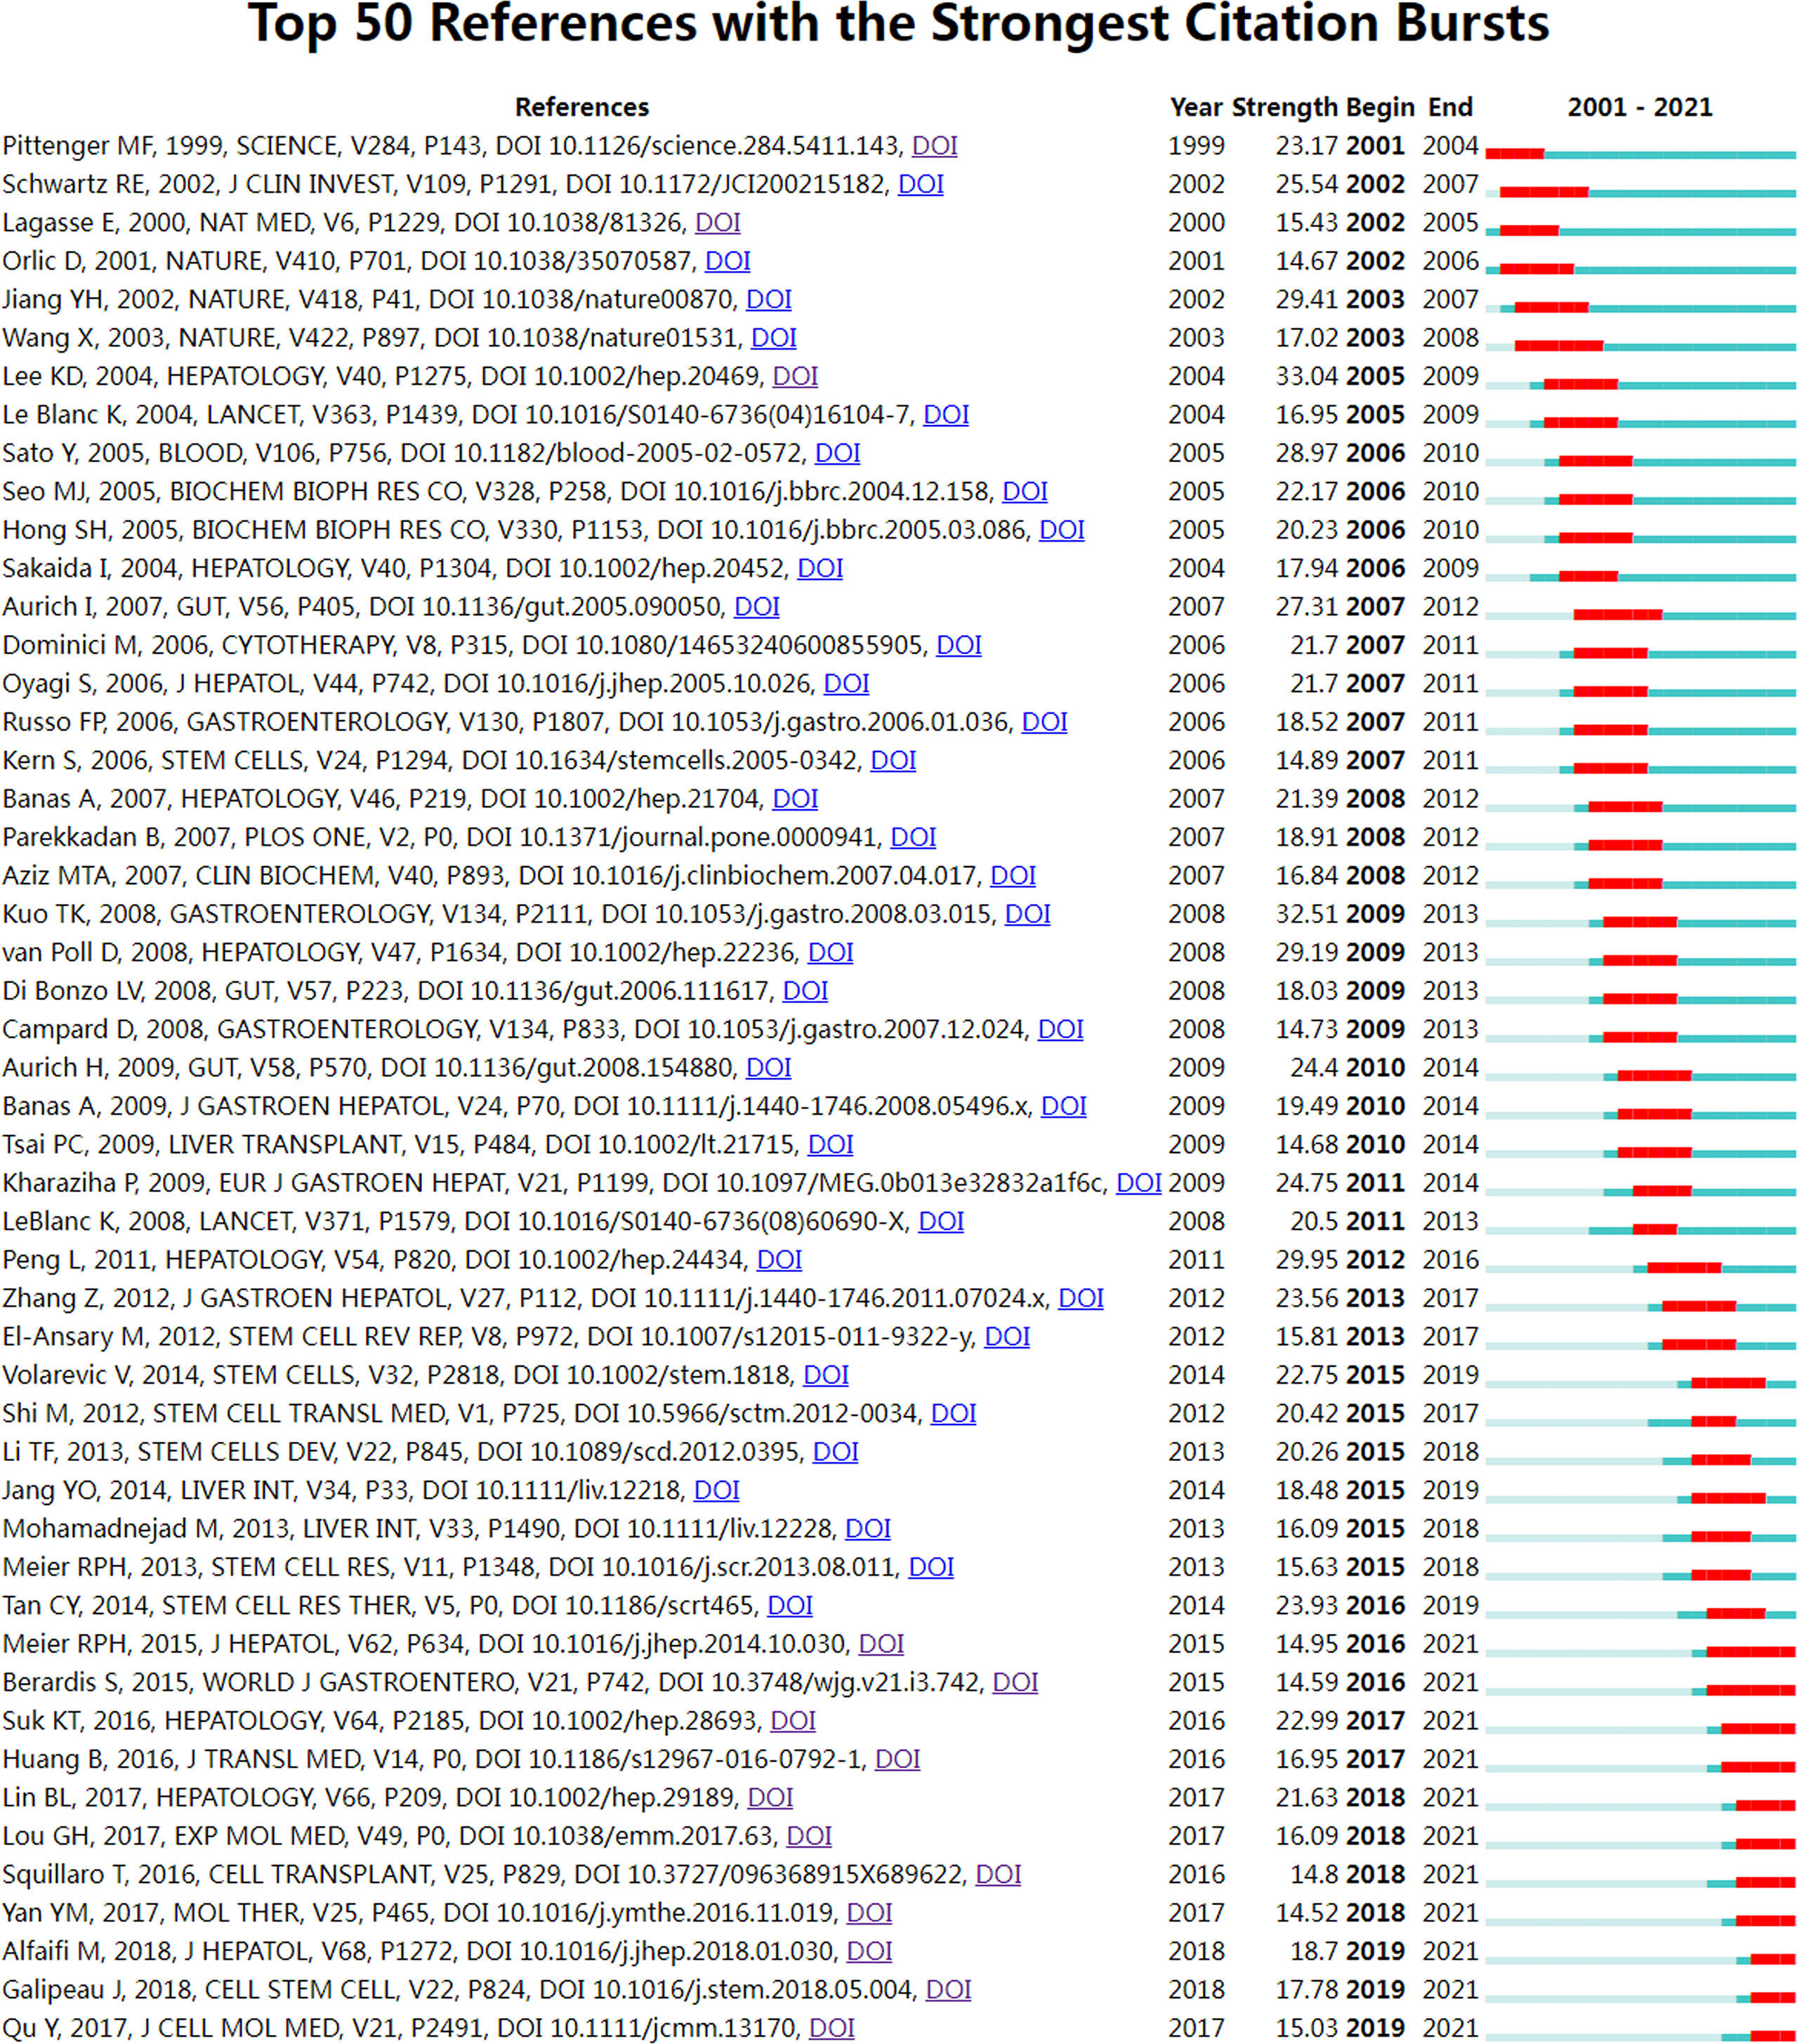Open DOI link for Aziz MTA 2007
Screen dimensions: 1797x2044
[1012, 875]
